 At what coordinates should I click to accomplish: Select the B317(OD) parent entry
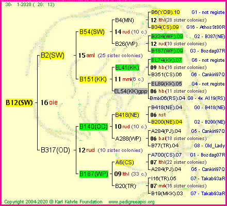coord(55,150)
